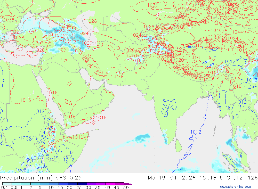Click the purple arrow tip at the legend end

(x=129, y=184)
